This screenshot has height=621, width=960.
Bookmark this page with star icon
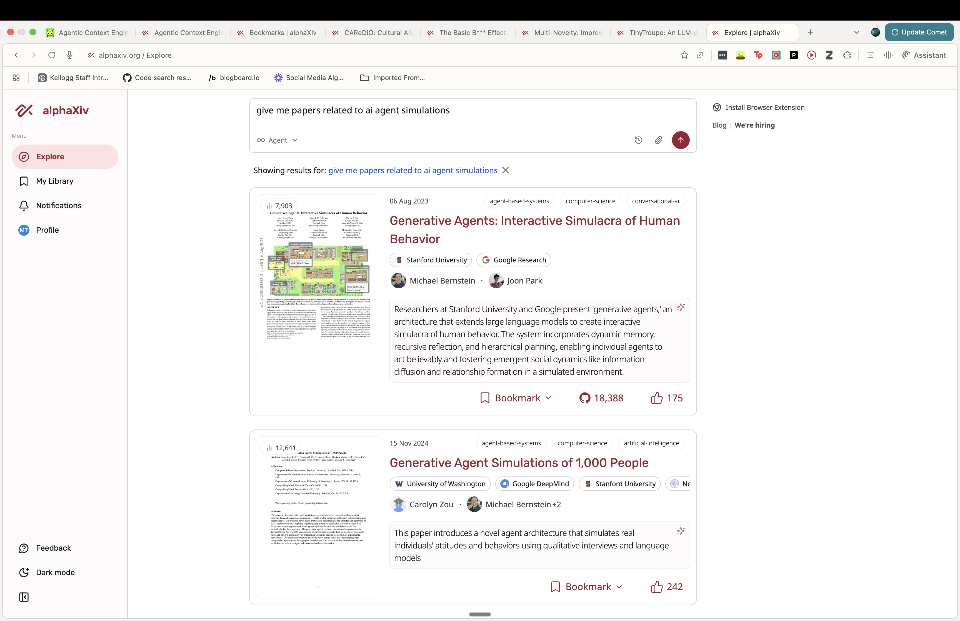pos(684,55)
